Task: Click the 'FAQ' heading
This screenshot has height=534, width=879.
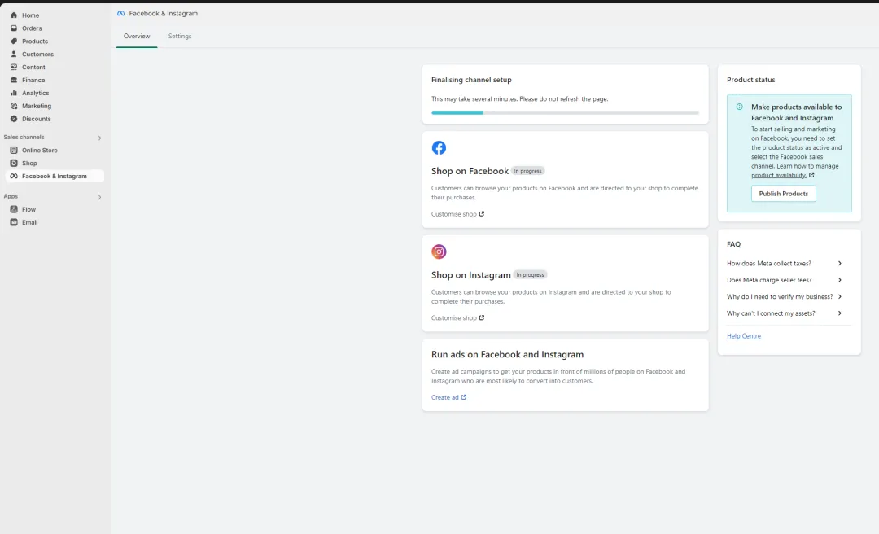Action: click(x=733, y=244)
